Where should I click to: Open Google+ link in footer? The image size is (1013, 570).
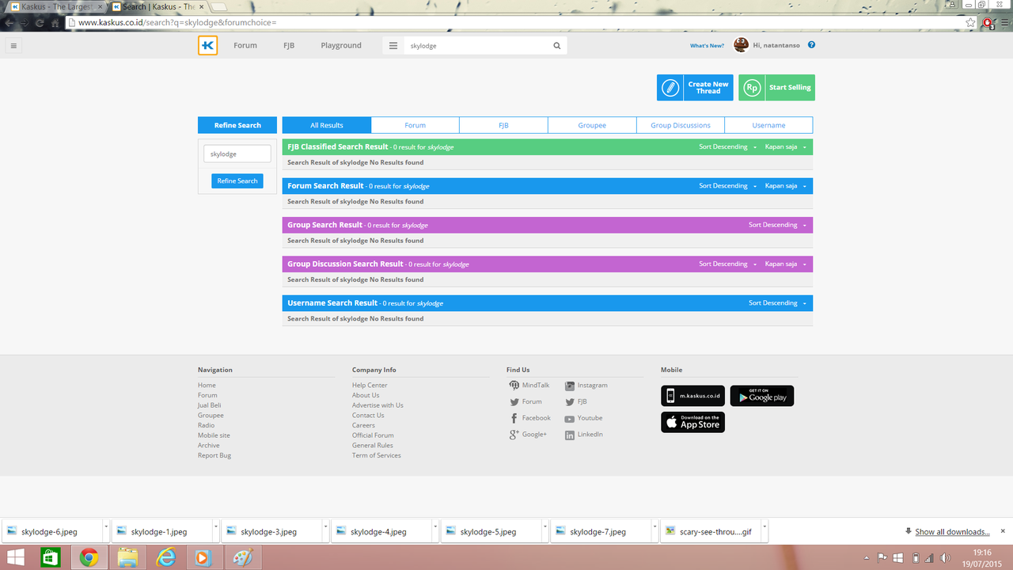pyautogui.click(x=528, y=435)
